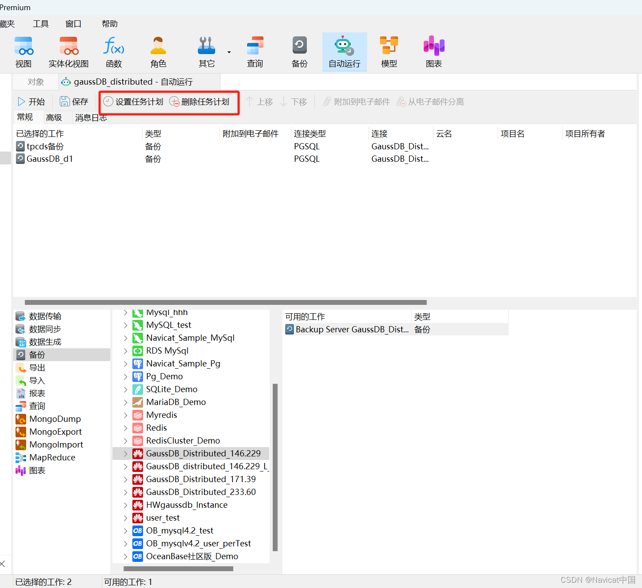Viewport: 642px width, 588px height.
Task: Click 从电子邮件分离 button
Action: coord(430,102)
